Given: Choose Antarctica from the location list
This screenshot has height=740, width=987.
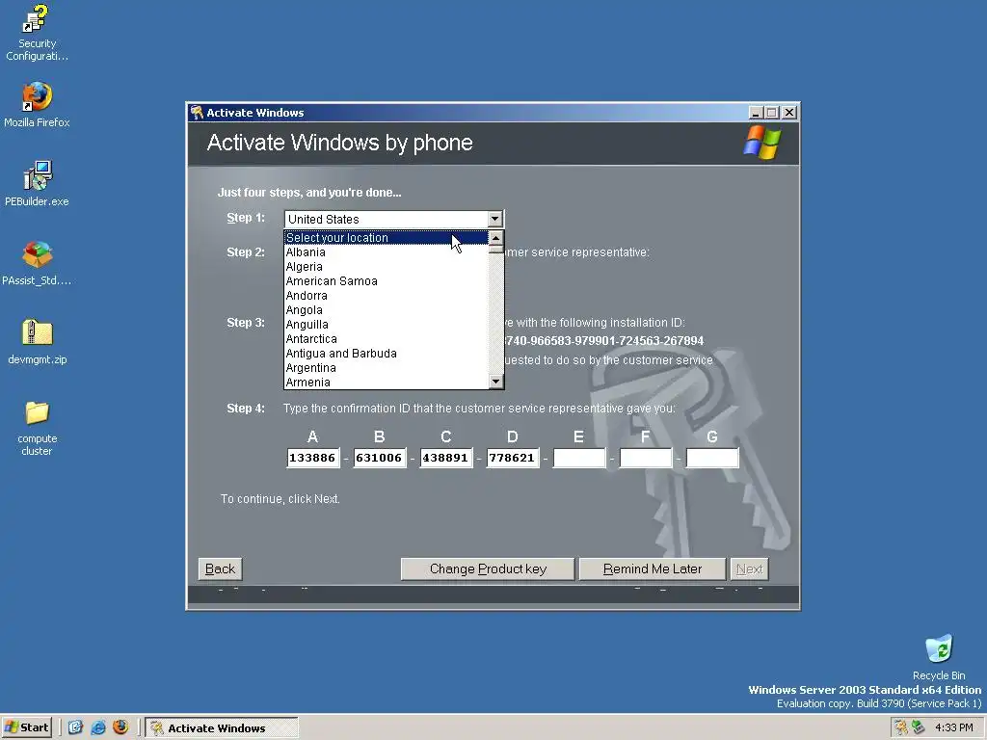Looking at the screenshot, I should pos(386,339).
